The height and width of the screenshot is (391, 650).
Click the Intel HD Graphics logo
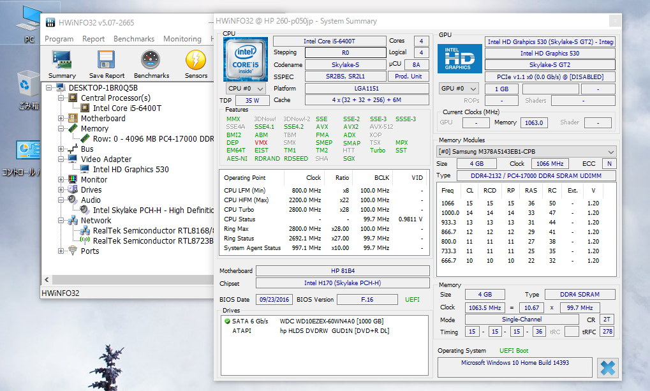460,59
